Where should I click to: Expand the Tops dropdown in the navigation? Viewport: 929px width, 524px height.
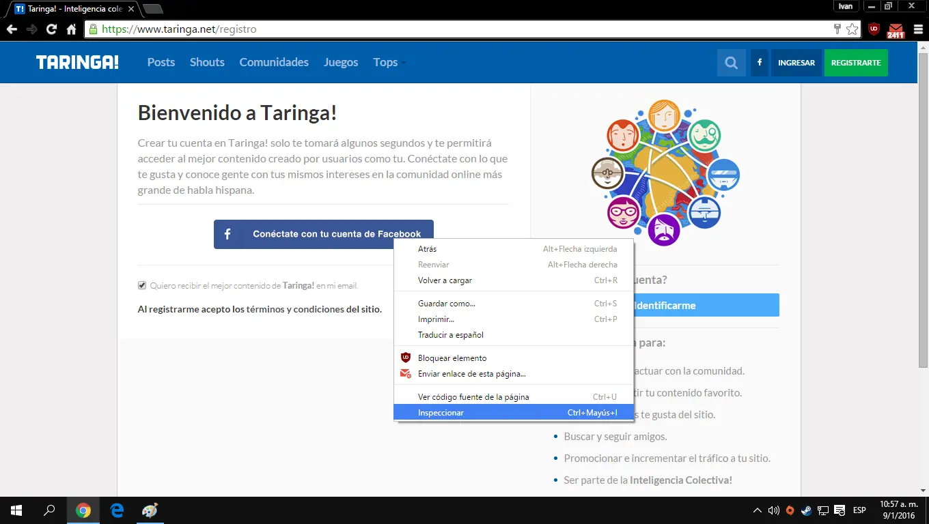[389, 62]
